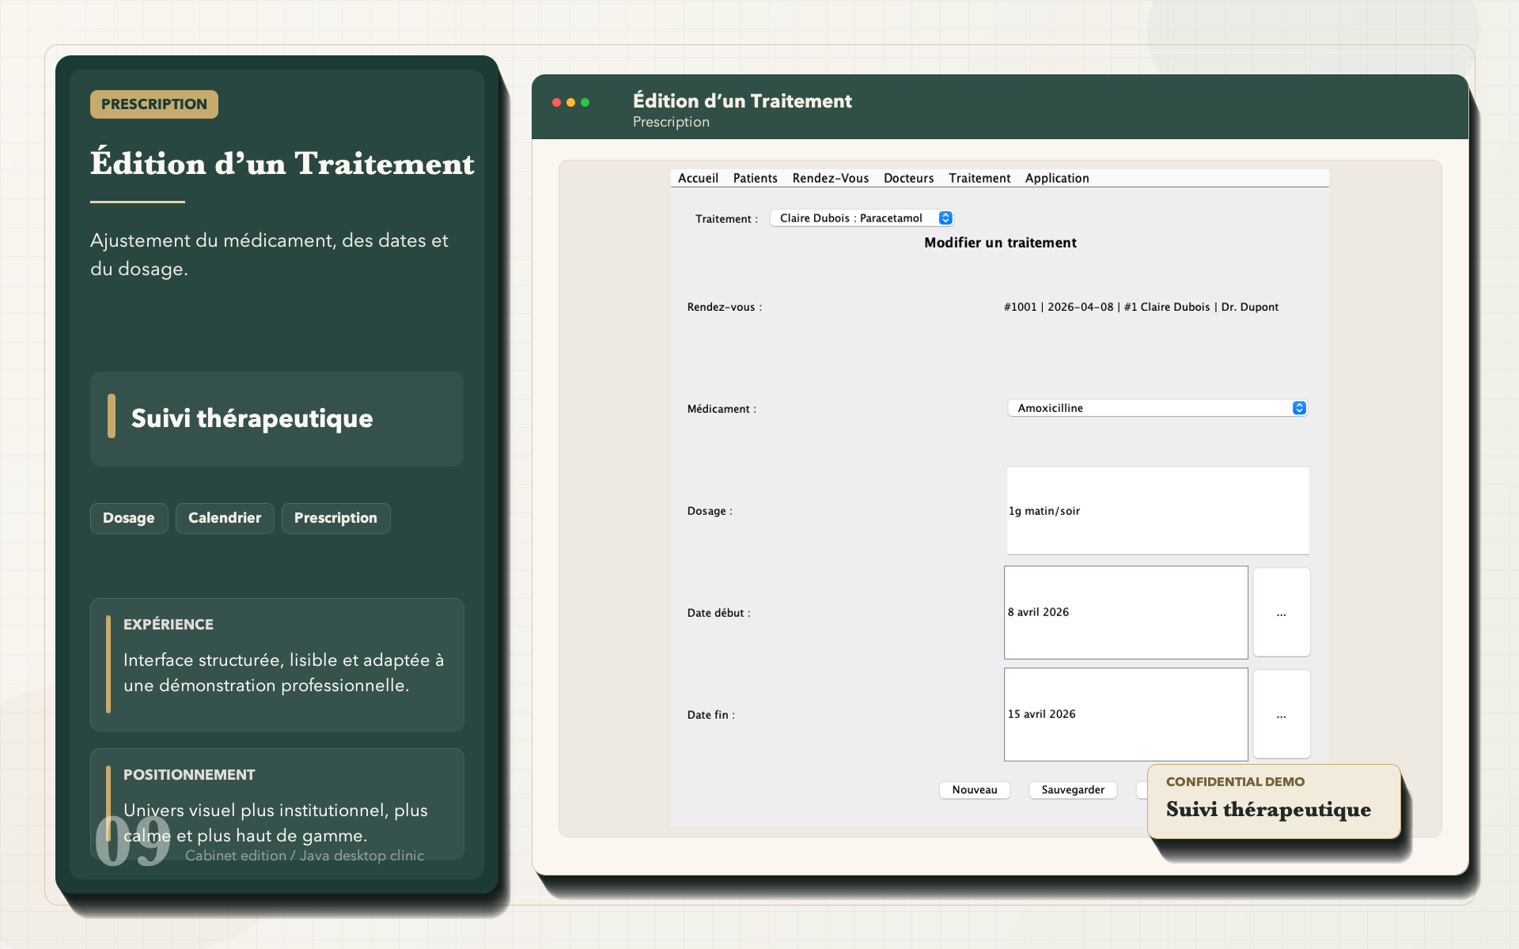Click the Rendez-vous : label
This screenshot has width=1519, height=949.
click(724, 307)
